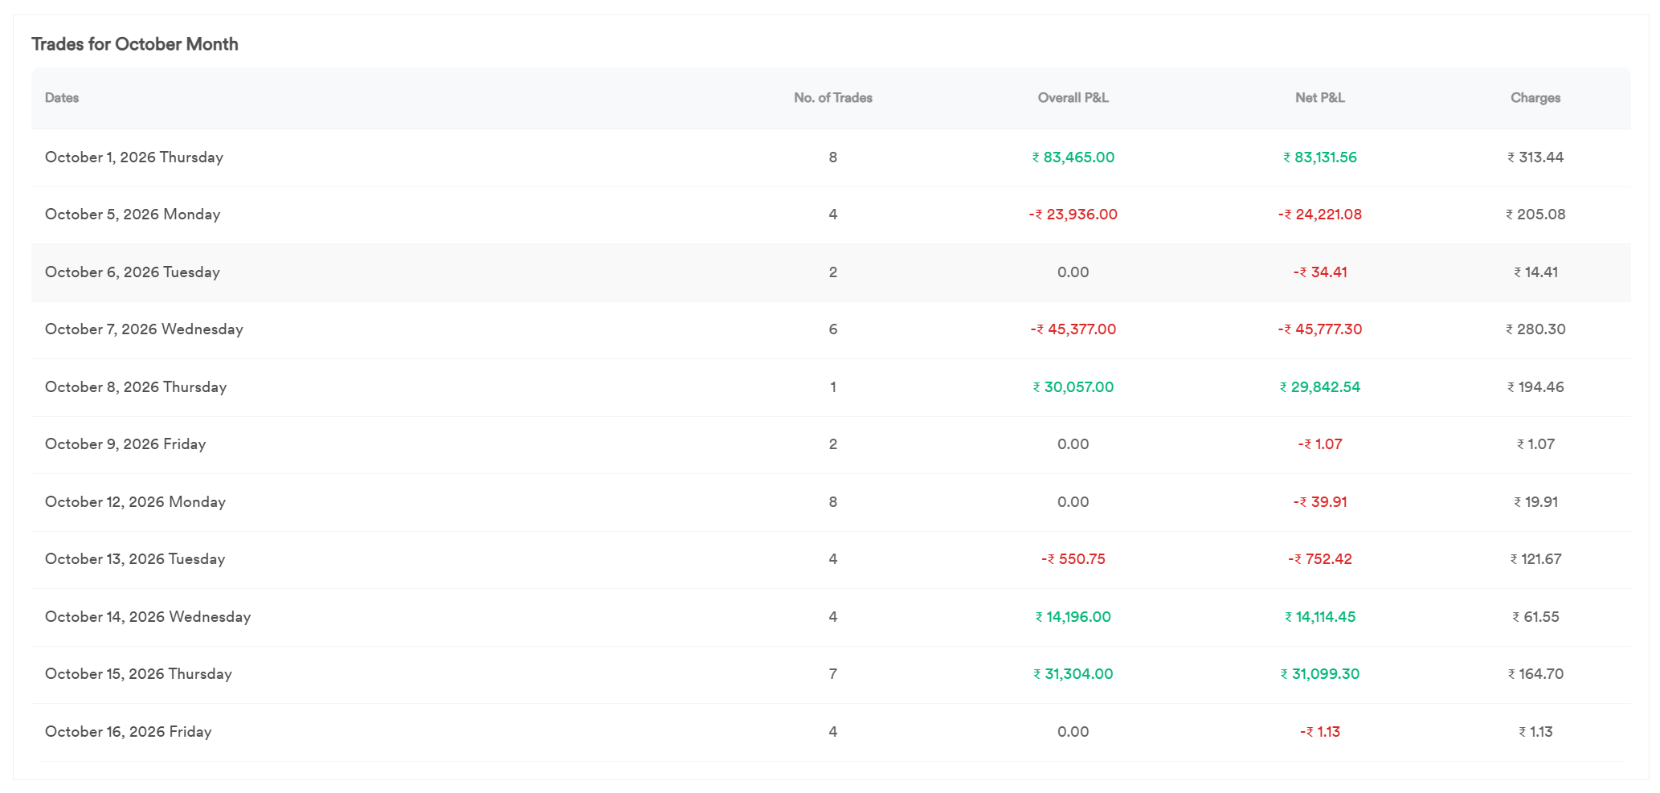The image size is (1660, 793).
Task: Click the Overall P&L column header
Action: click(1073, 98)
